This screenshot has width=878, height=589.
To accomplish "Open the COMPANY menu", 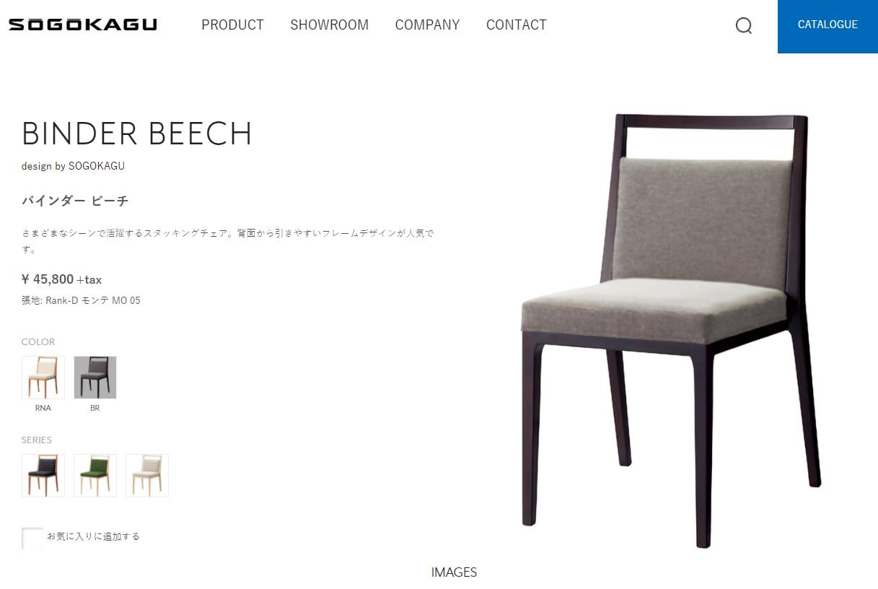I will coord(427,25).
